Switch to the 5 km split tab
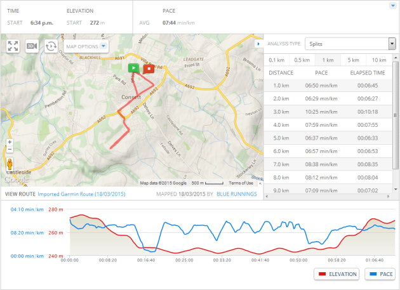 click(353, 60)
